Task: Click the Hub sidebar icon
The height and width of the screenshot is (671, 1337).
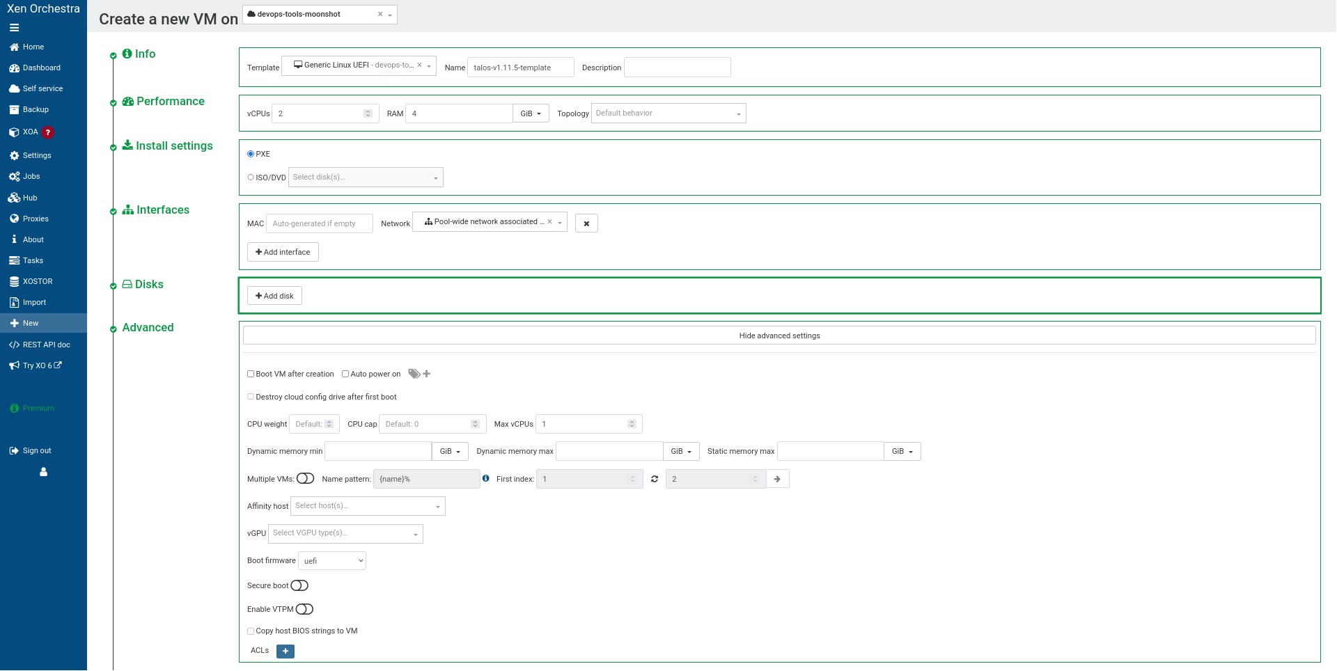Action: [x=15, y=198]
